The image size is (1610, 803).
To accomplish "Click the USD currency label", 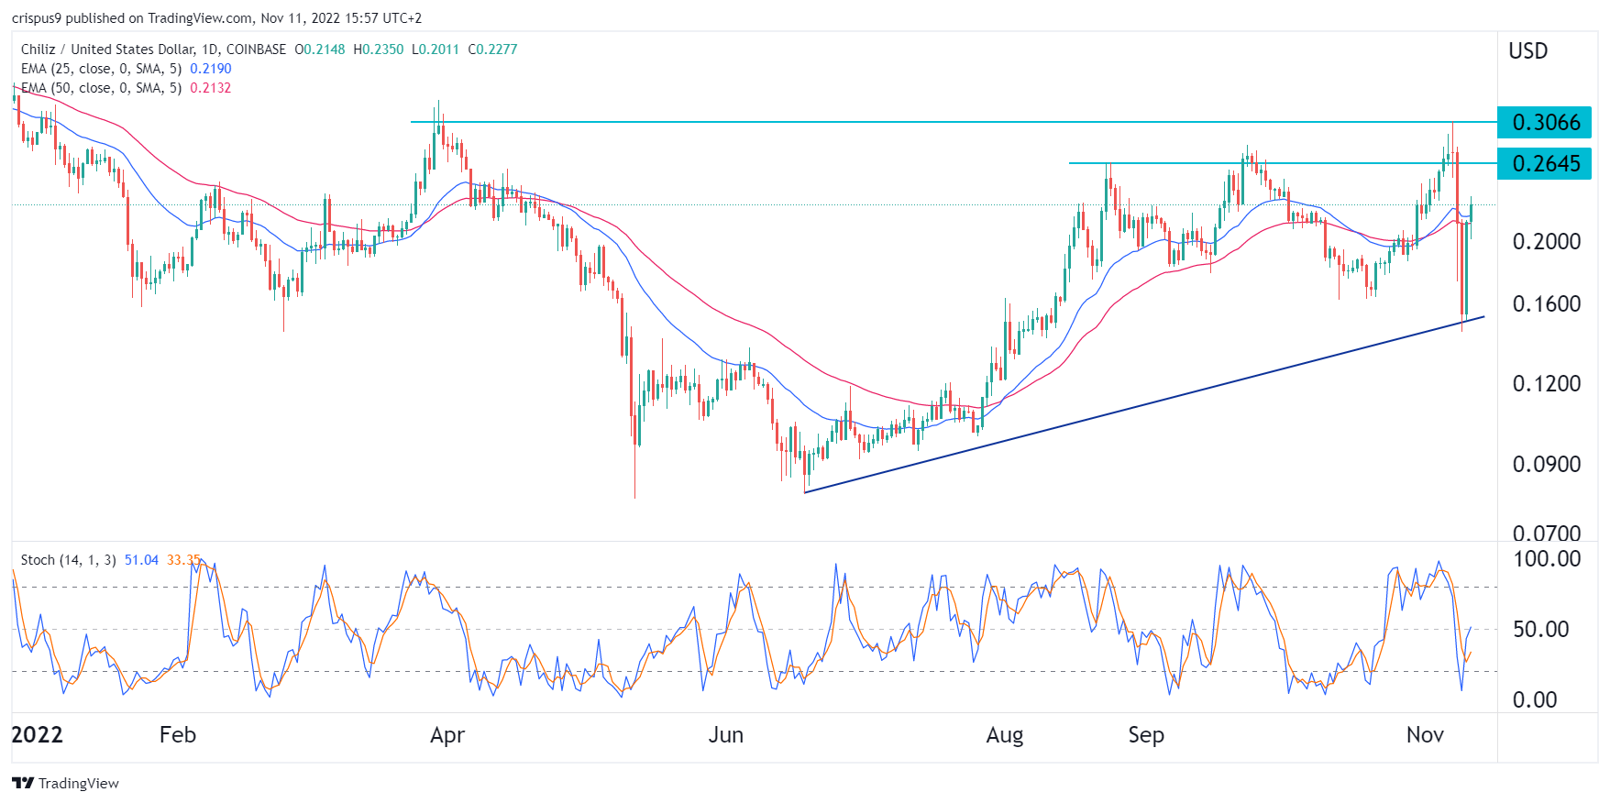I will coord(1528,51).
